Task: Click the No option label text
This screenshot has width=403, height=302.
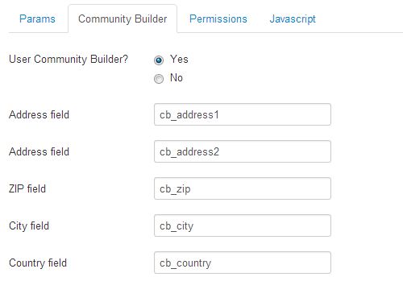Action: 177,78
